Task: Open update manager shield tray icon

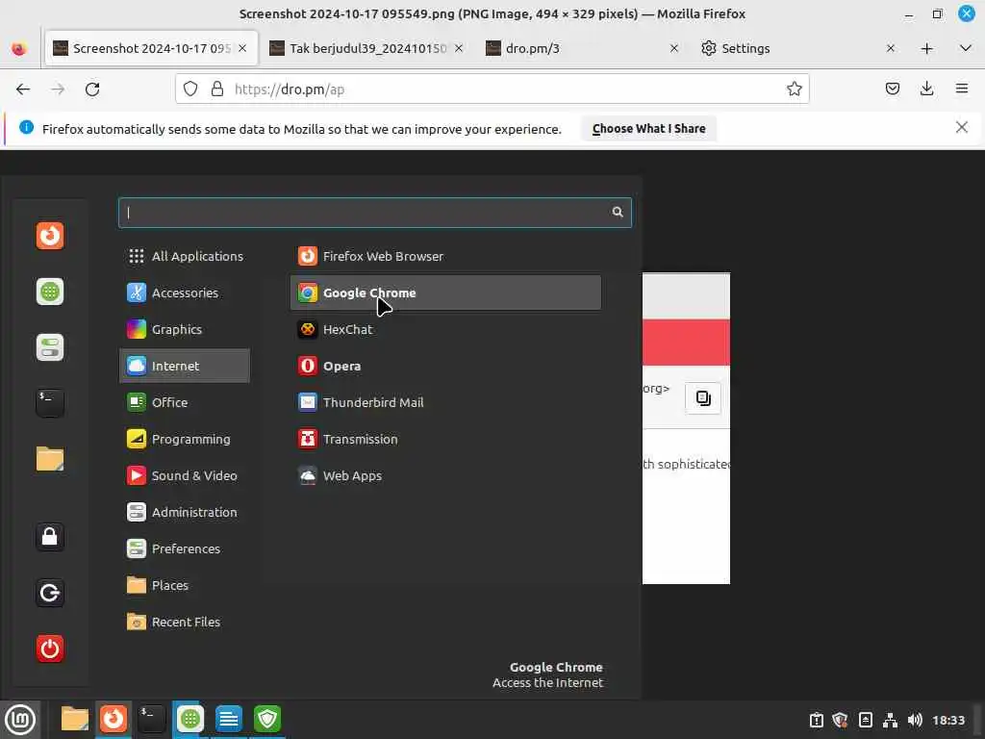Action: point(840,720)
